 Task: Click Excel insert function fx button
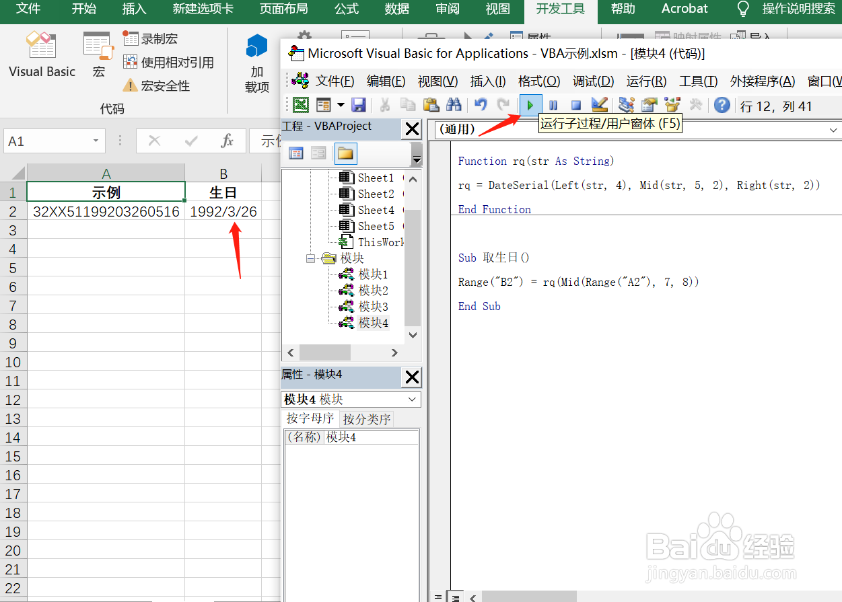(x=227, y=141)
